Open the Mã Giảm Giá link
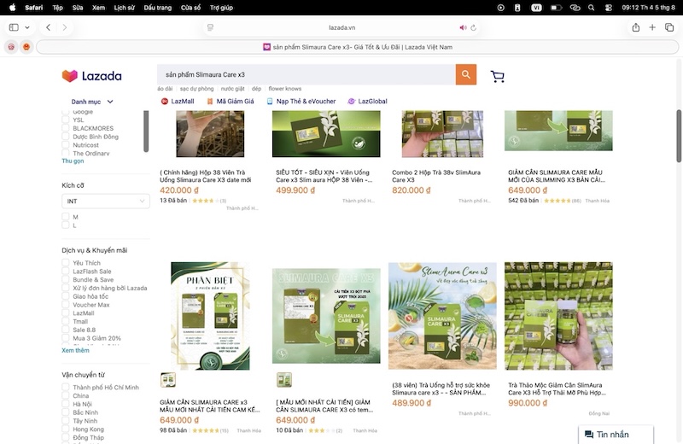Screen dimensions: 683x444 (x=231, y=101)
